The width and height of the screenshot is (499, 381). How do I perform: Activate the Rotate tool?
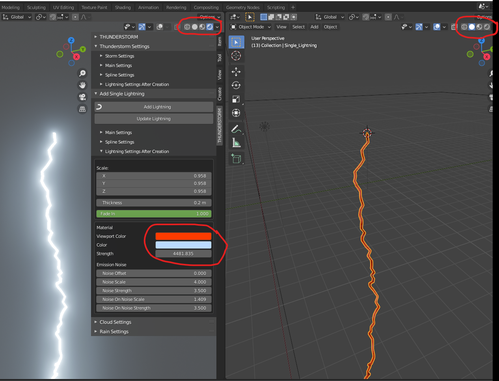(x=236, y=85)
